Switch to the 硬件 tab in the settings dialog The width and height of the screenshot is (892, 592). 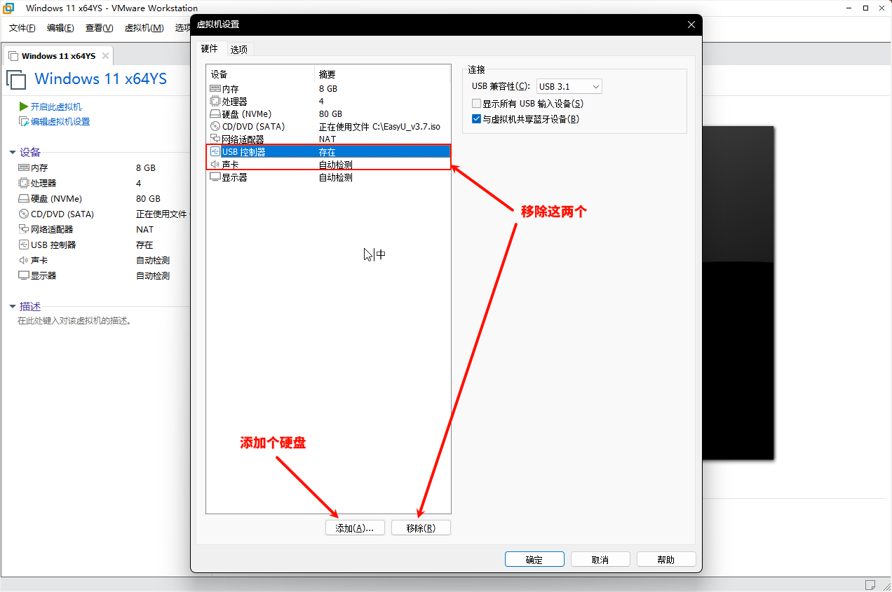point(210,49)
